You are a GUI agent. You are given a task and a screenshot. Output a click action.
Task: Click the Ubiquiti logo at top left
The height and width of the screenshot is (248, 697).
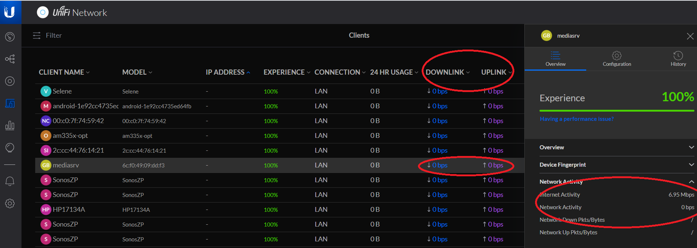10,12
